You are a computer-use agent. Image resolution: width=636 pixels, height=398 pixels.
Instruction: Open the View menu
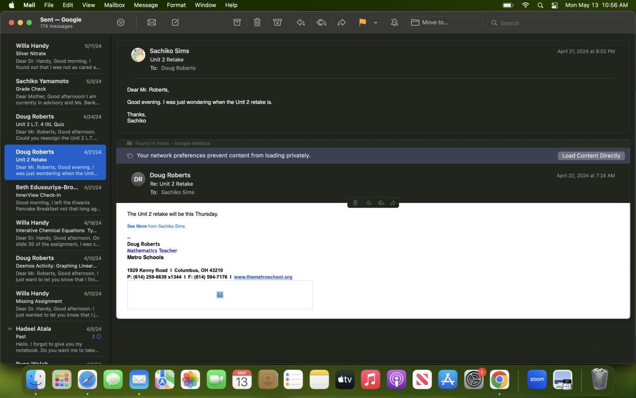pyautogui.click(x=88, y=5)
